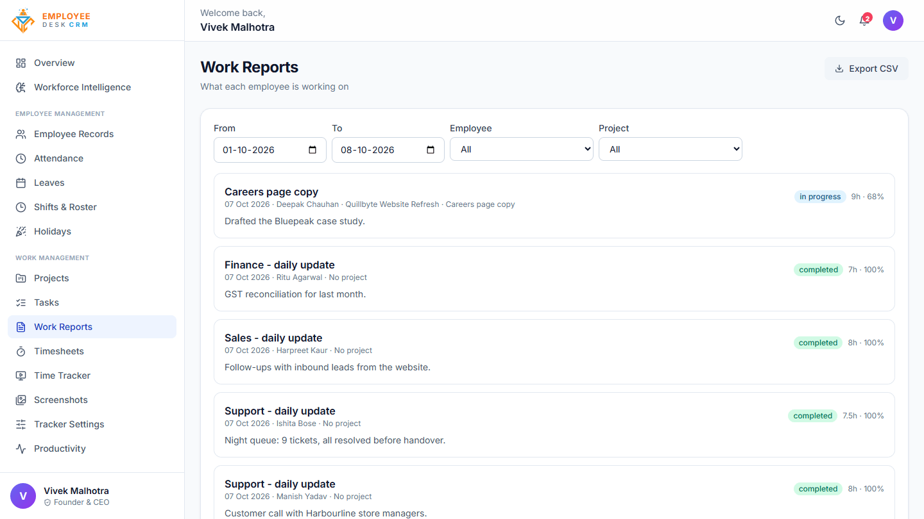Click the Screenshots image icon

click(21, 400)
